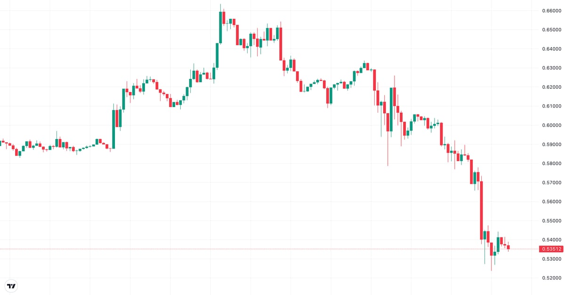Image resolution: width=565 pixels, height=295 pixels.
Task: Click the large red candle falling from 0.57 to 0.54
Action: coord(481,210)
